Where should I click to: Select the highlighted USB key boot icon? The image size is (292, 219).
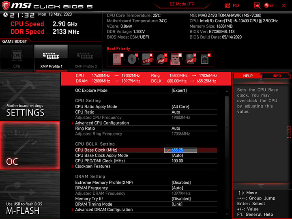click(176, 59)
